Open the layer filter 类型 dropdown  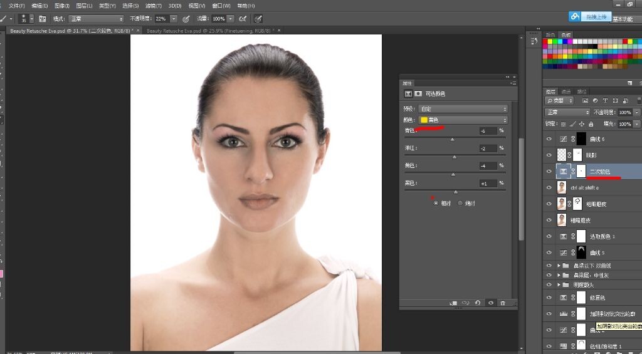559,101
